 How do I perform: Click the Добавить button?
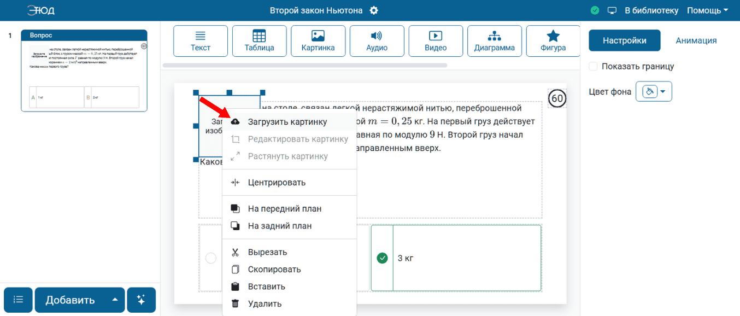point(71,300)
